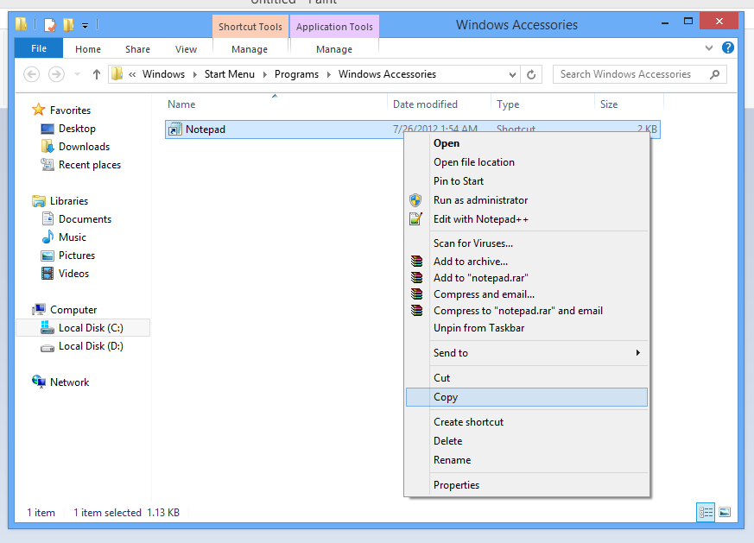Select Local Disk (D:) in navigation pane
The image size is (754, 543).
90,346
